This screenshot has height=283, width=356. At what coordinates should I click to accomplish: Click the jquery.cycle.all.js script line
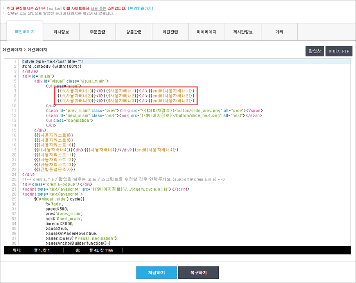tap(106, 189)
